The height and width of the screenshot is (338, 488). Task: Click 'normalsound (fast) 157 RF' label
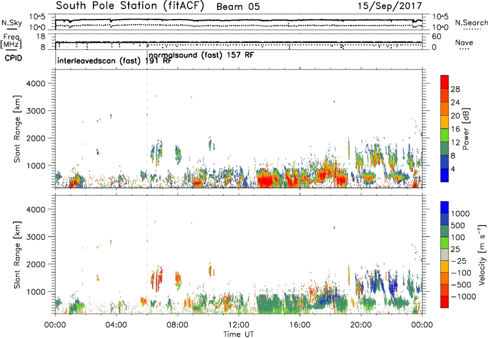coord(201,55)
